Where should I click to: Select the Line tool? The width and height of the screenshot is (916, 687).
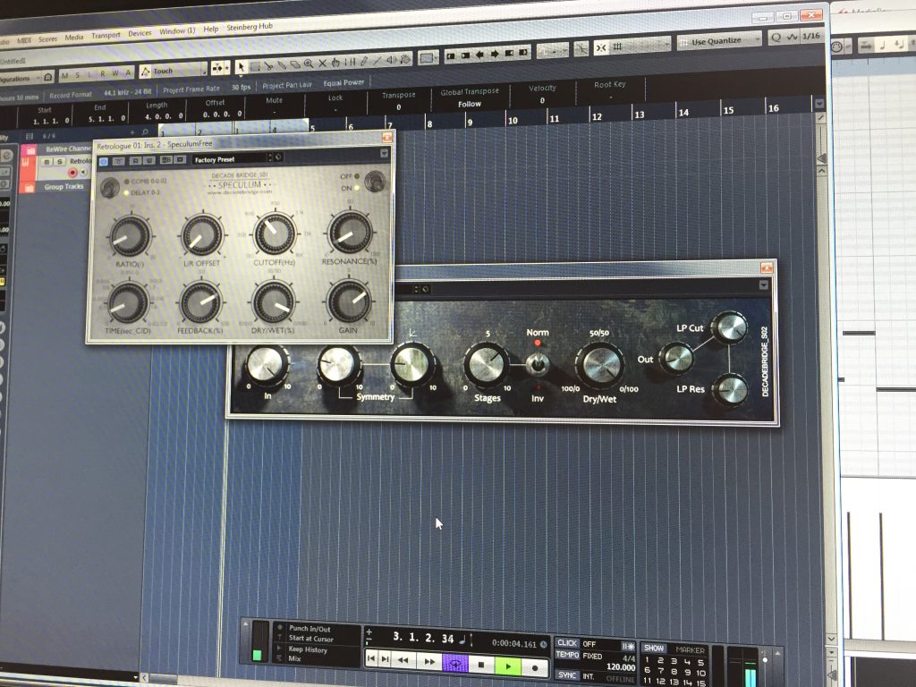click(377, 61)
